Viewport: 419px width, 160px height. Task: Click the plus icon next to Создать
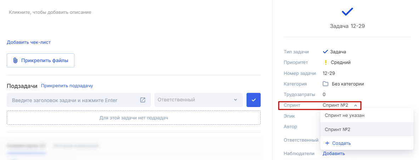[x=327, y=143]
